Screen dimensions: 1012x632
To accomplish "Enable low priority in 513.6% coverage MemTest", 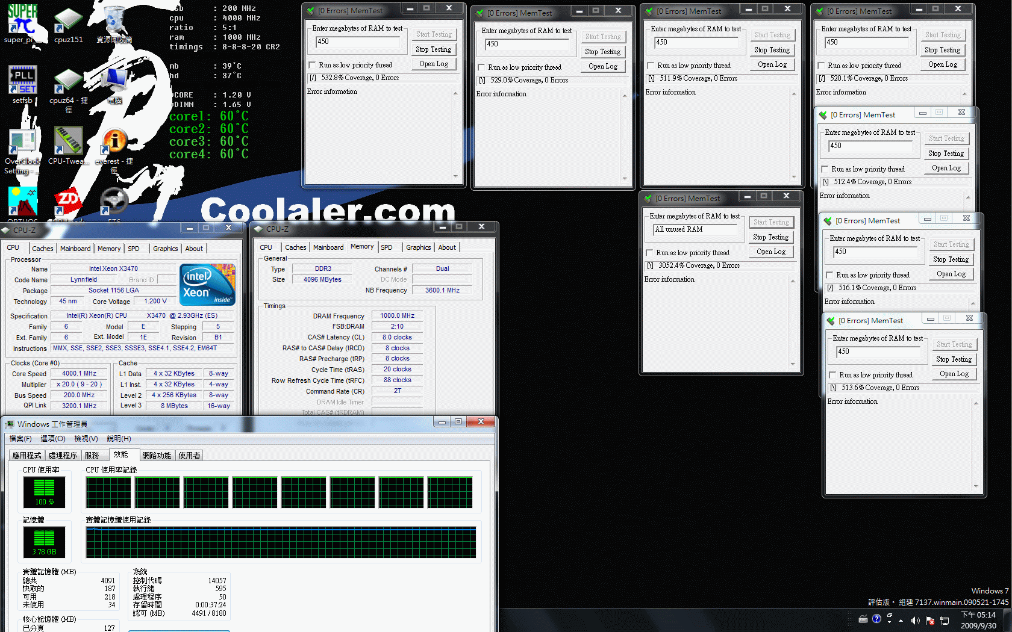I will [832, 375].
